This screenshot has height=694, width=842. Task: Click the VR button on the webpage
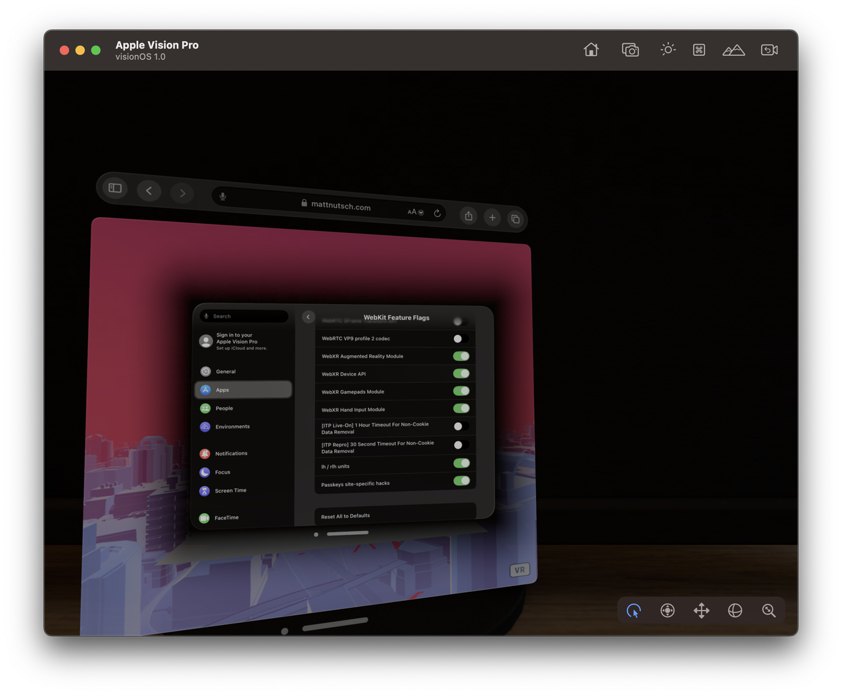click(x=520, y=570)
